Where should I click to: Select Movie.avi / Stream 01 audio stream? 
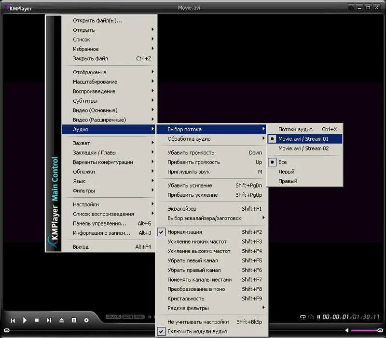click(305, 139)
